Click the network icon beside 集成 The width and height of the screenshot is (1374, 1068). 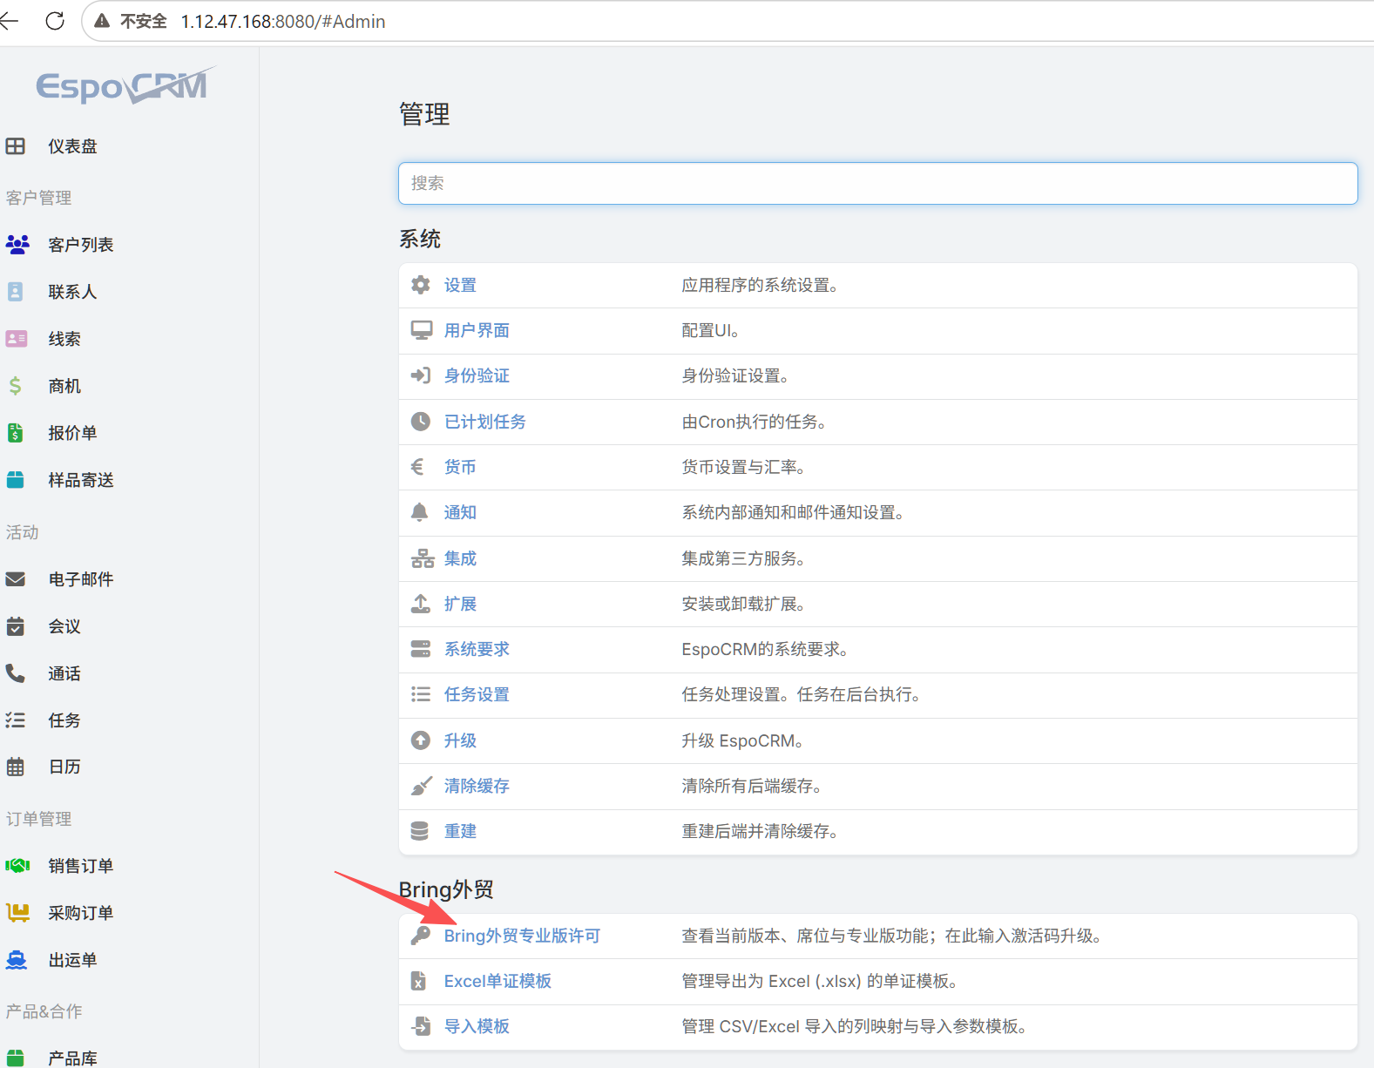click(423, 558)
